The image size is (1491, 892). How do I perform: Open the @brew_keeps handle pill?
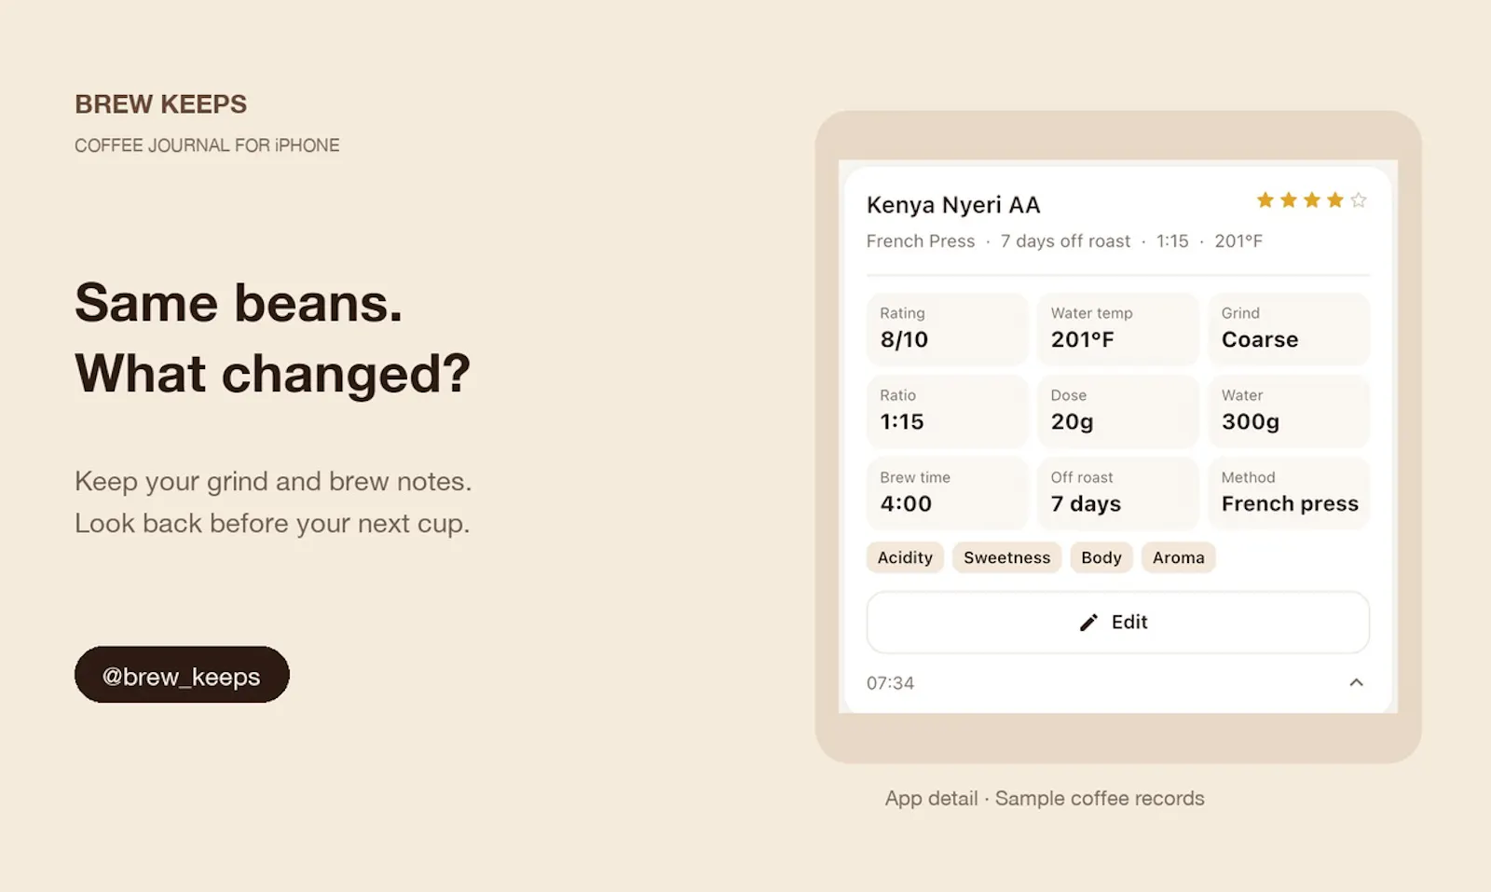point(182,675)
